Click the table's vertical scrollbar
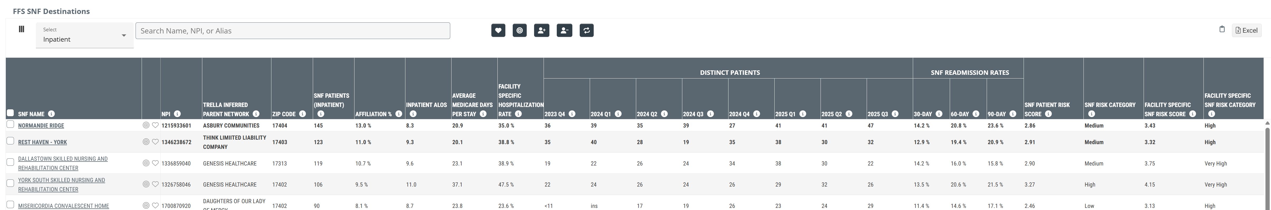This screenshot has width=1271, height=210. point(1267,163)
